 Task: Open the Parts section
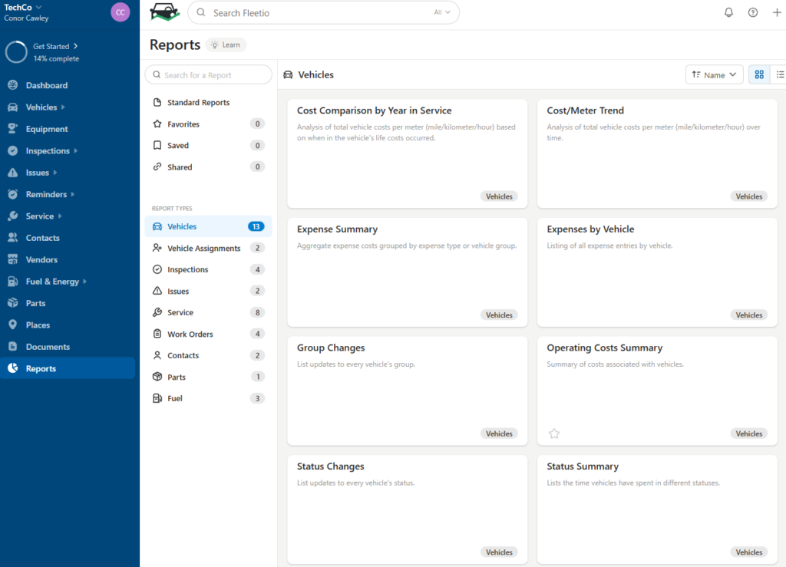click(x=35, y=302)
